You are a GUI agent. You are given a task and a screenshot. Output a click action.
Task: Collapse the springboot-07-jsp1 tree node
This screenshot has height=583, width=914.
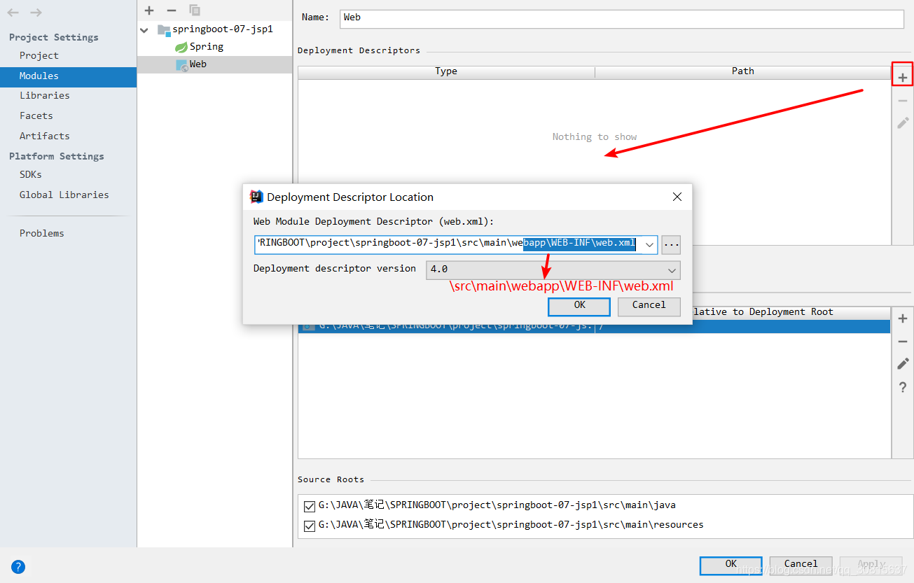[144, 30]
